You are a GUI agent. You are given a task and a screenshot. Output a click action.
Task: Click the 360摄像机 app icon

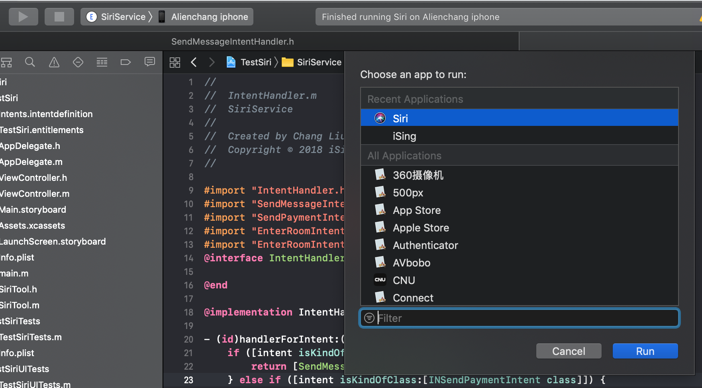coord(380,174)
